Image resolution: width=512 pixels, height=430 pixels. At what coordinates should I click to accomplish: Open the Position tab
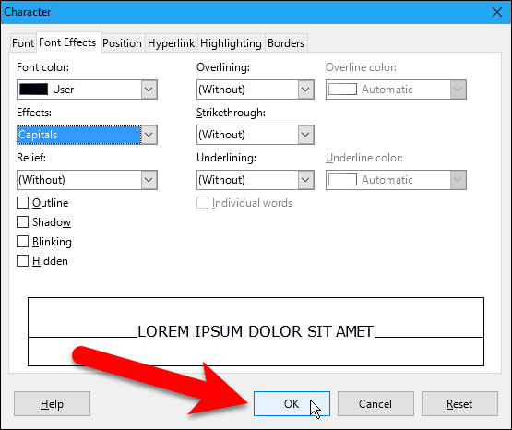(x=122, y=43)
